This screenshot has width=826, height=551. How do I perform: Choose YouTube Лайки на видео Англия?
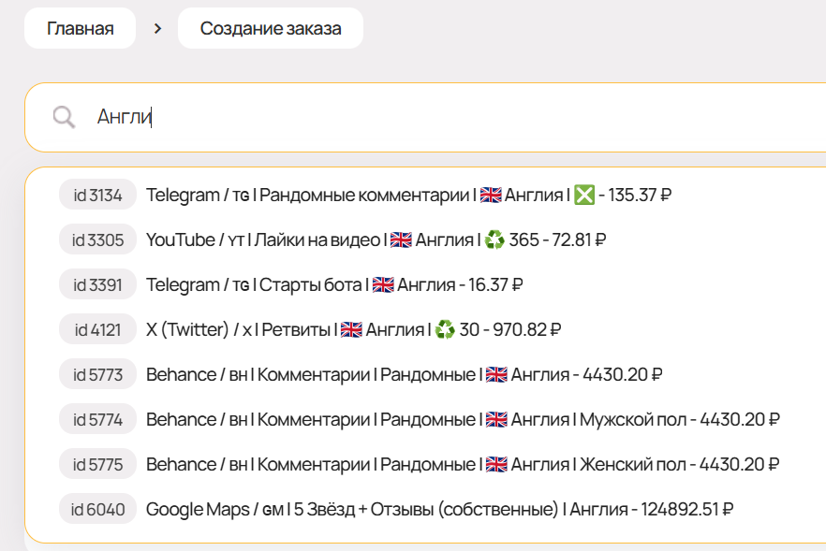(376, 240)
